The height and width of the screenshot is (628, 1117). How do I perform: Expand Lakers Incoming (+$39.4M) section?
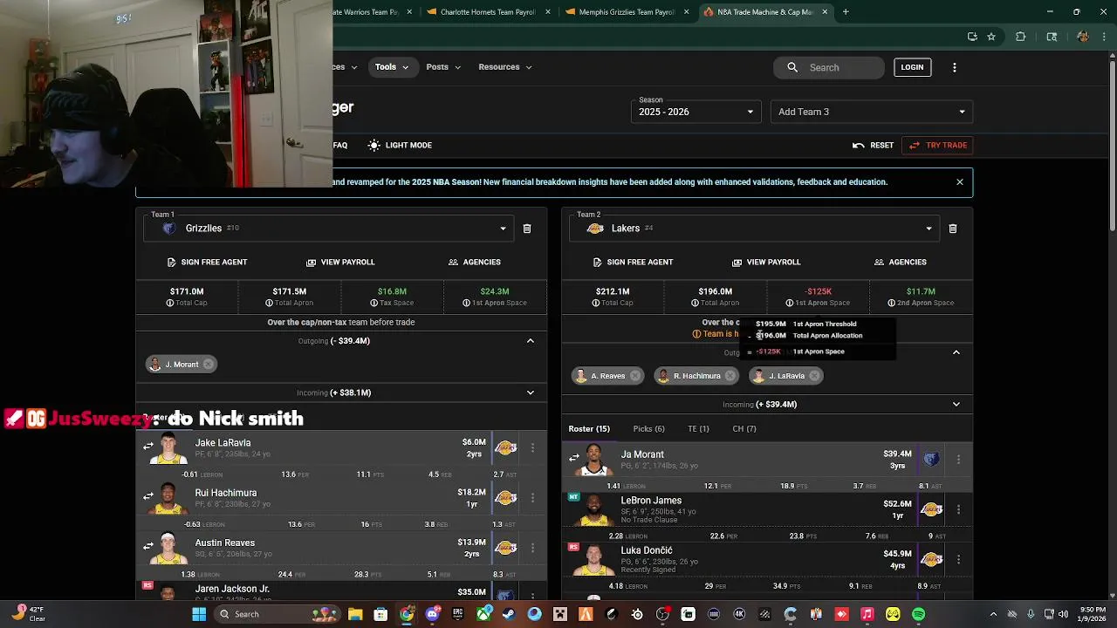(x=956, y=405)
